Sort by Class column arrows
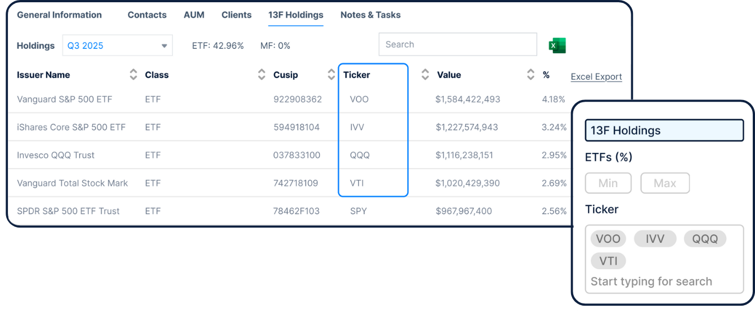This screenshot has width=755, height=313. tap(262, 75)
